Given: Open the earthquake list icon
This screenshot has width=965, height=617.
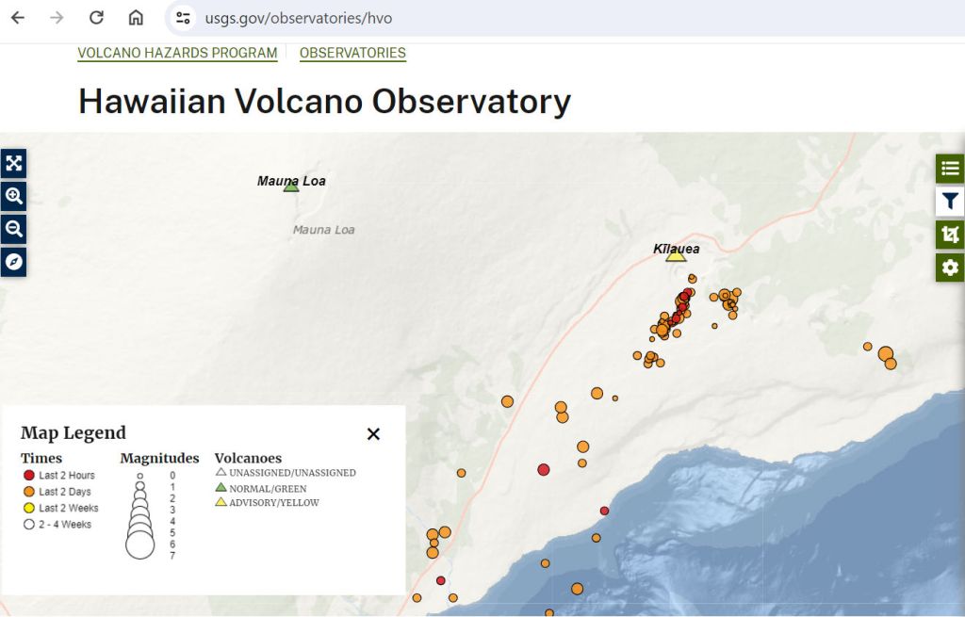Looking at the screenshot, I should (x=950, y=169).
